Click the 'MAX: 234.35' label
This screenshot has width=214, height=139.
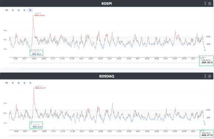(39, 15)
